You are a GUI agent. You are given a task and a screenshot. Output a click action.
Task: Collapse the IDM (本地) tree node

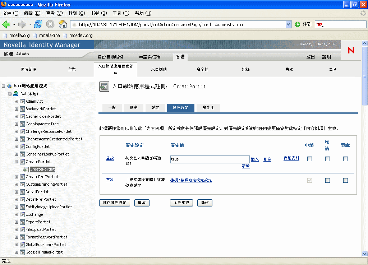coord(10,94)
